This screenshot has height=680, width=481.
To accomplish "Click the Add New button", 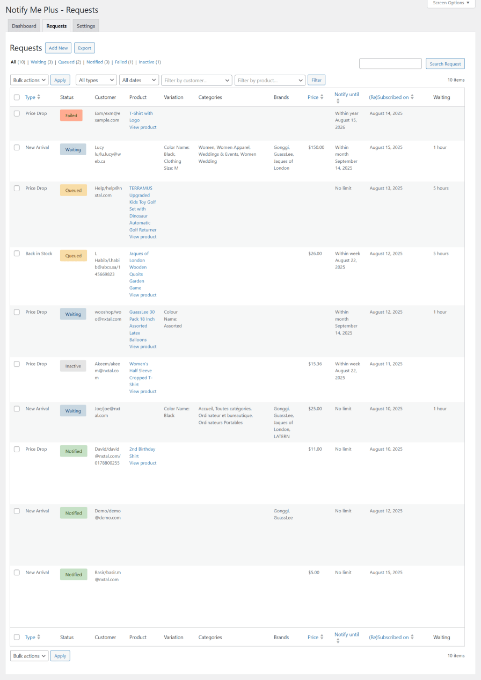I will tap(58, 48).
